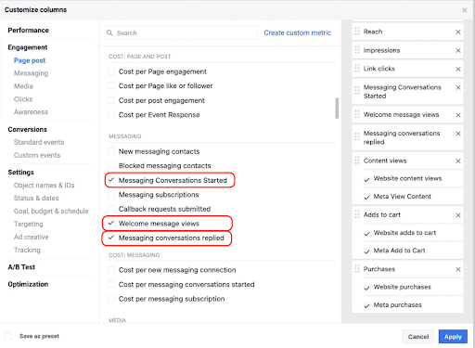Open the Optimization category
The image size is (475, 348).
point(28,284)
